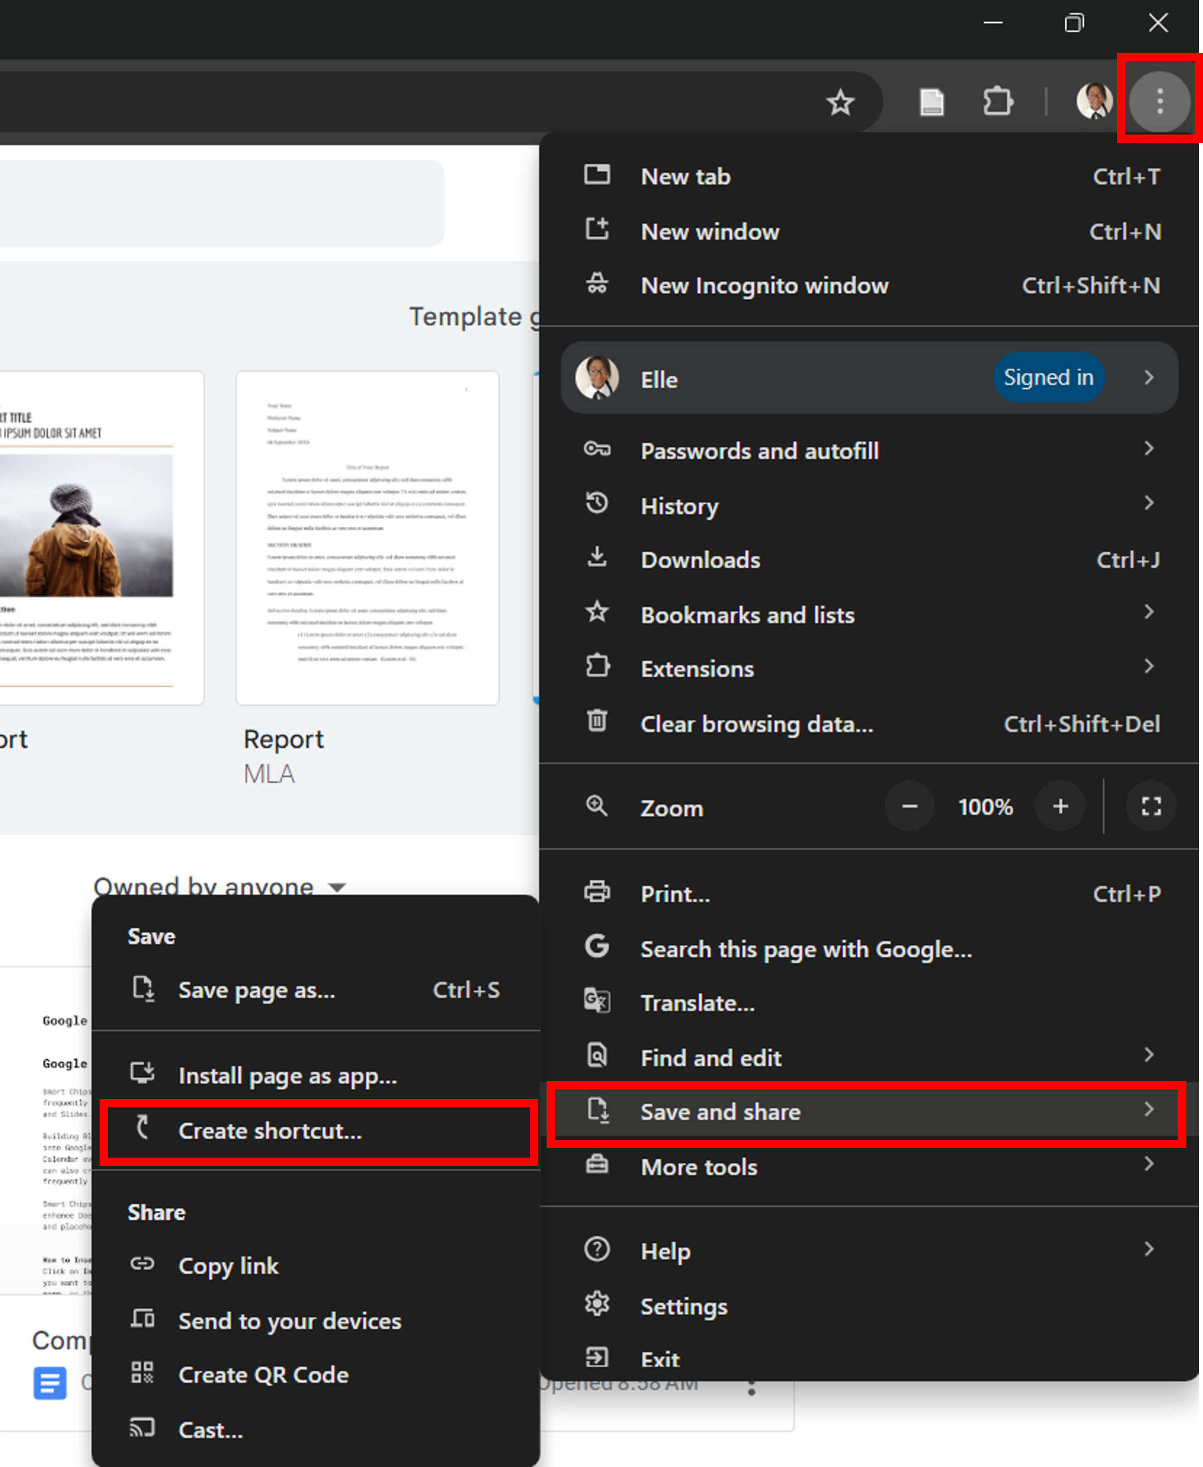The height and width of the screenshot is (1467, 1203).
Task: Click the Elle profile avatar in menu
Action: pyautogui.click(x=596, y=378)
